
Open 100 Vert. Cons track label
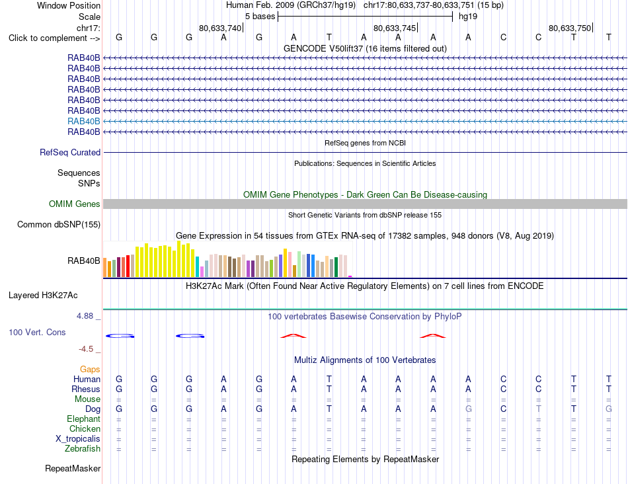(x=37, y=332)
